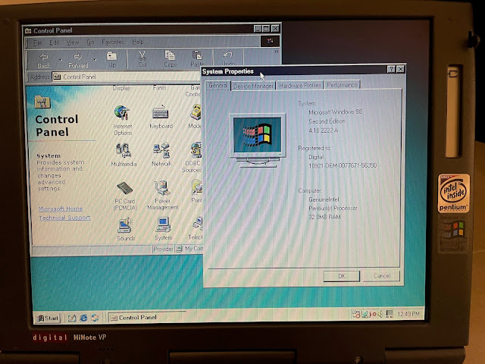This screenshot has height=364, width=485.
Task: Click the 'Microsoft Windows 98' text
Action: (335, 112)
